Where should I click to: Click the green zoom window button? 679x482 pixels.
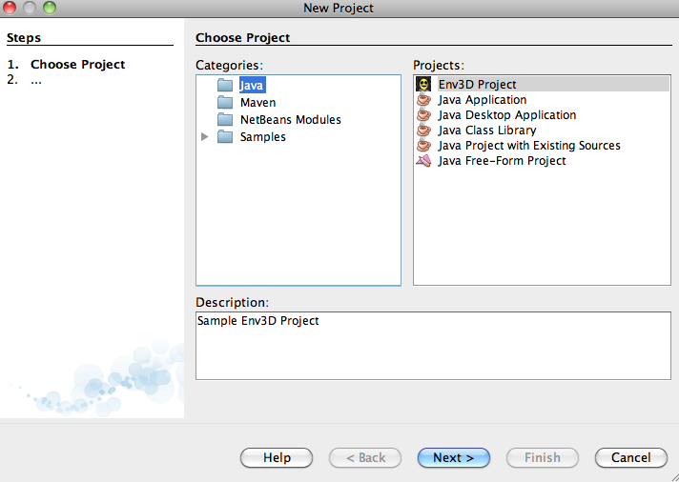(50, 8)
